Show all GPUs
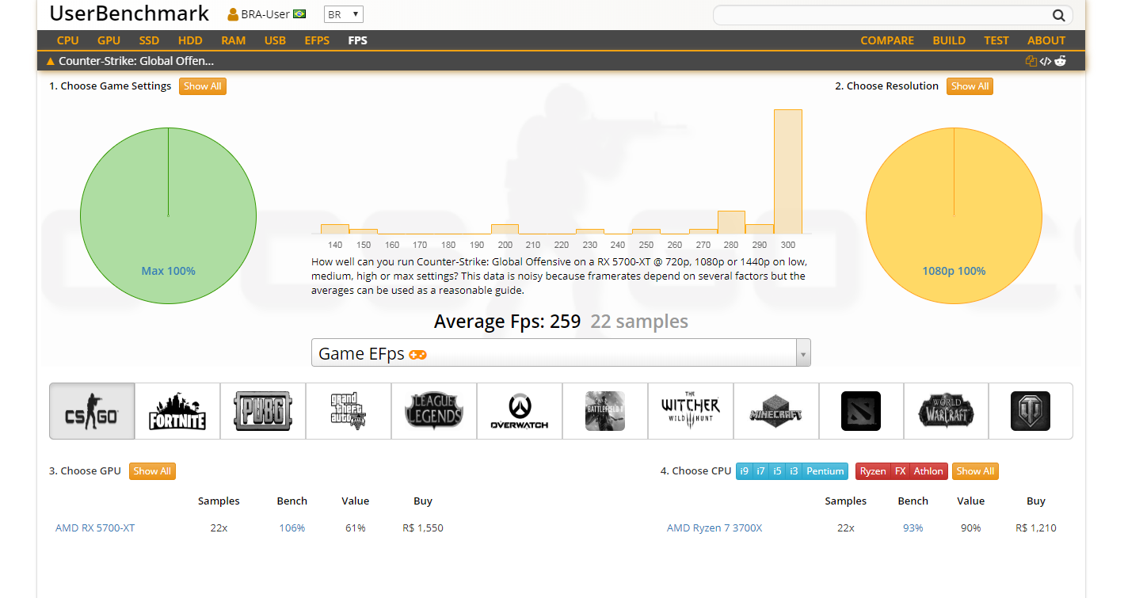This screenshot has height=598, width=1124. pos(152,471)
